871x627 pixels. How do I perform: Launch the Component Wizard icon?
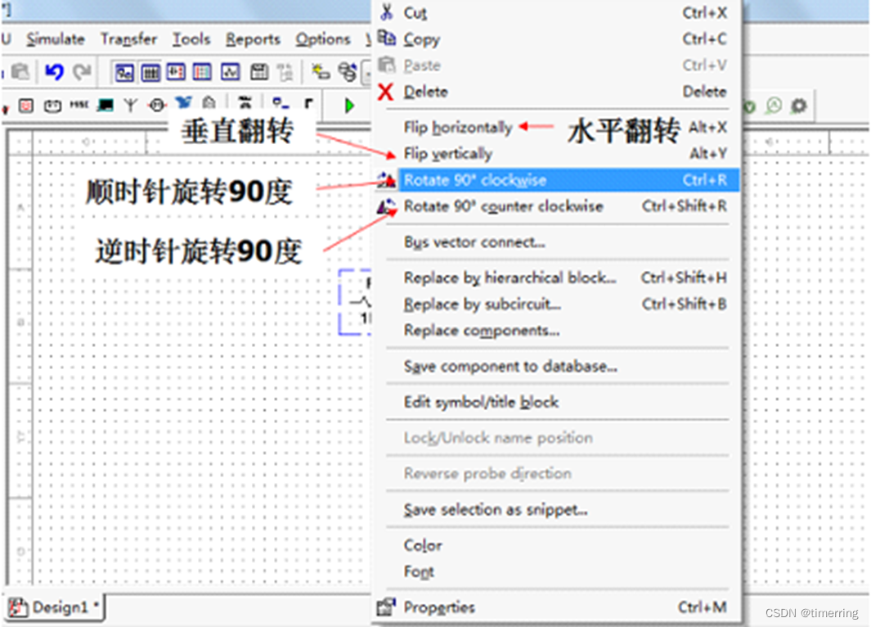321,72
